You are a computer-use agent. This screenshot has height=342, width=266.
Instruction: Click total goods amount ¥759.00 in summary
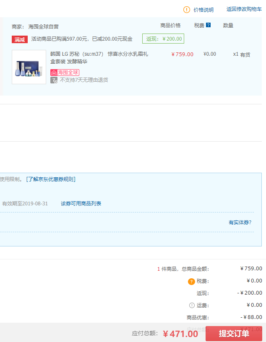(251, 269)
